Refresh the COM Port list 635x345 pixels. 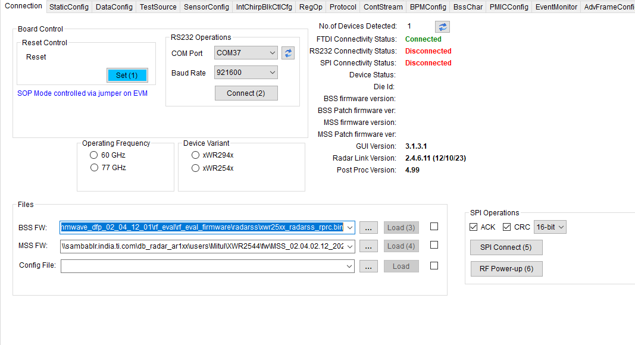pos(288,53)
